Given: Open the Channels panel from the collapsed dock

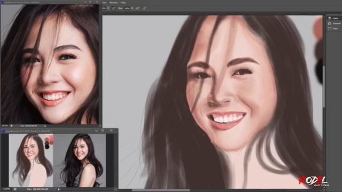Looking at the screenshot, I should tap(334, 23).
